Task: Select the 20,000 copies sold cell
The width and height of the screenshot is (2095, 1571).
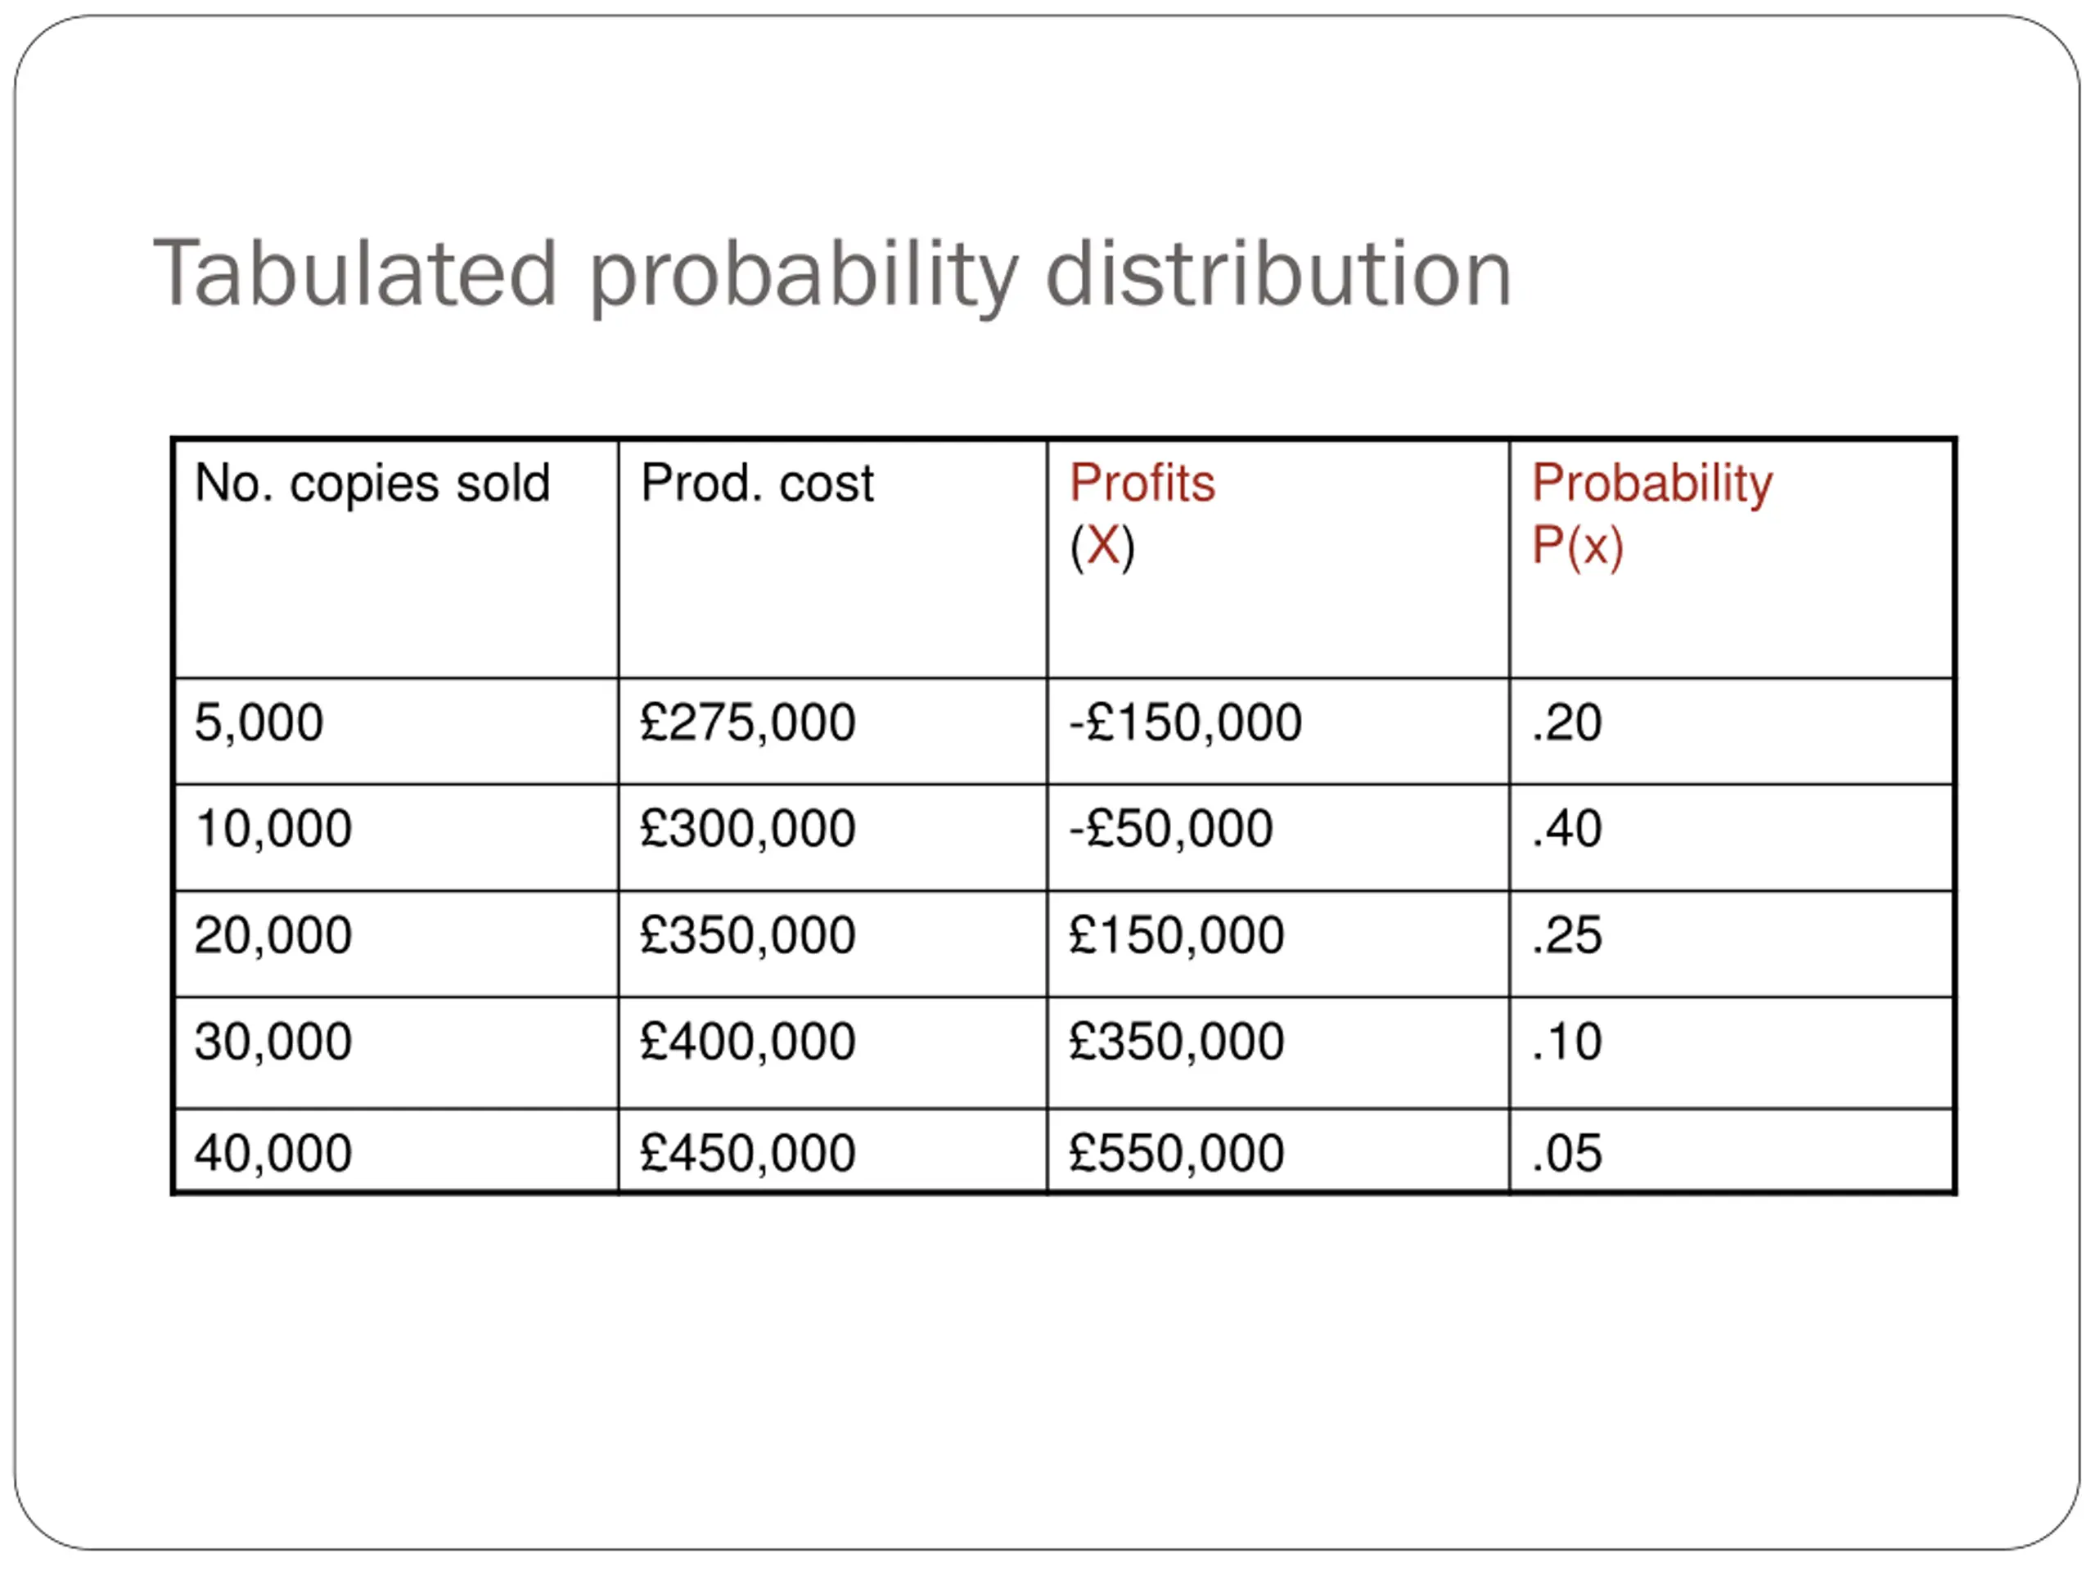Action: [396, 944]
